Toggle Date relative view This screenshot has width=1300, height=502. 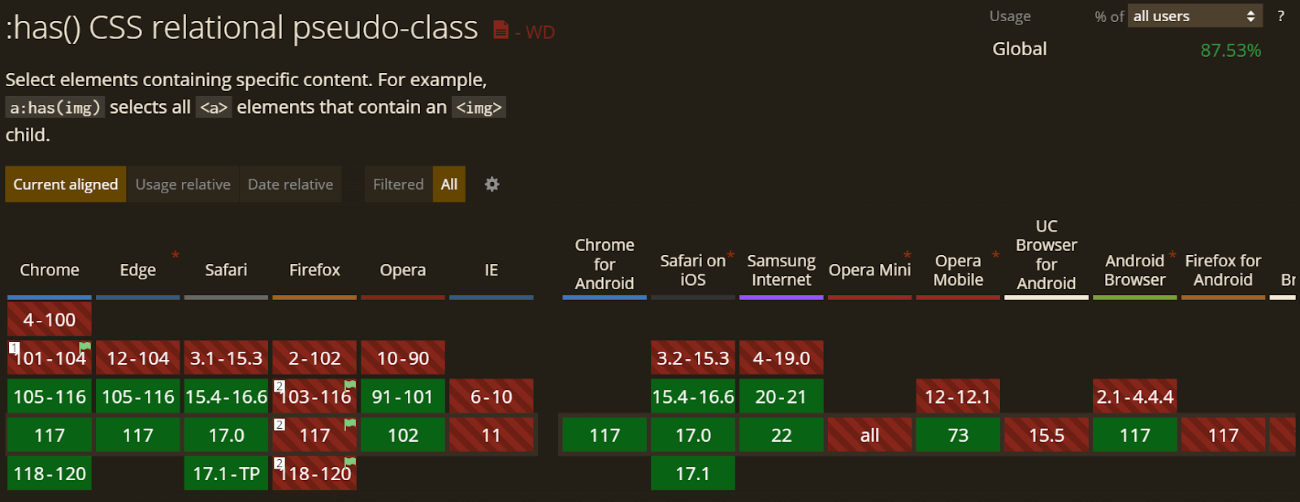coord(290,184)
